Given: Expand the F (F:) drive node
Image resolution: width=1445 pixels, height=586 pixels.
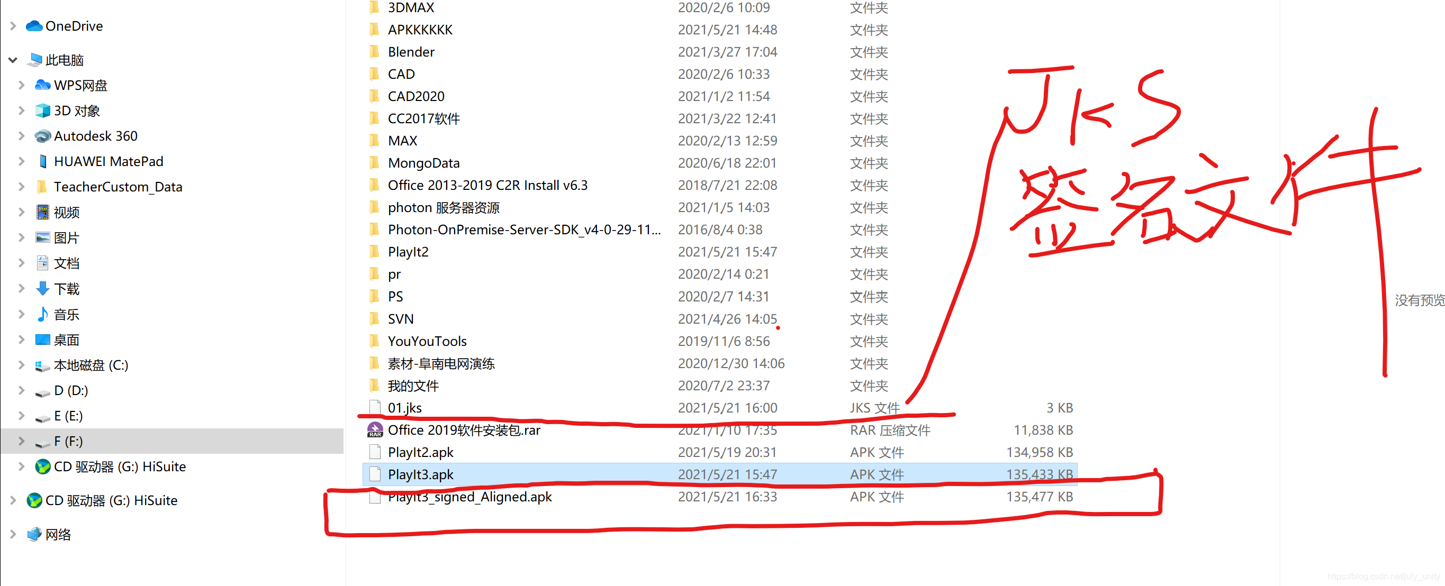Looking at the screenshot, I should point(21,441).
